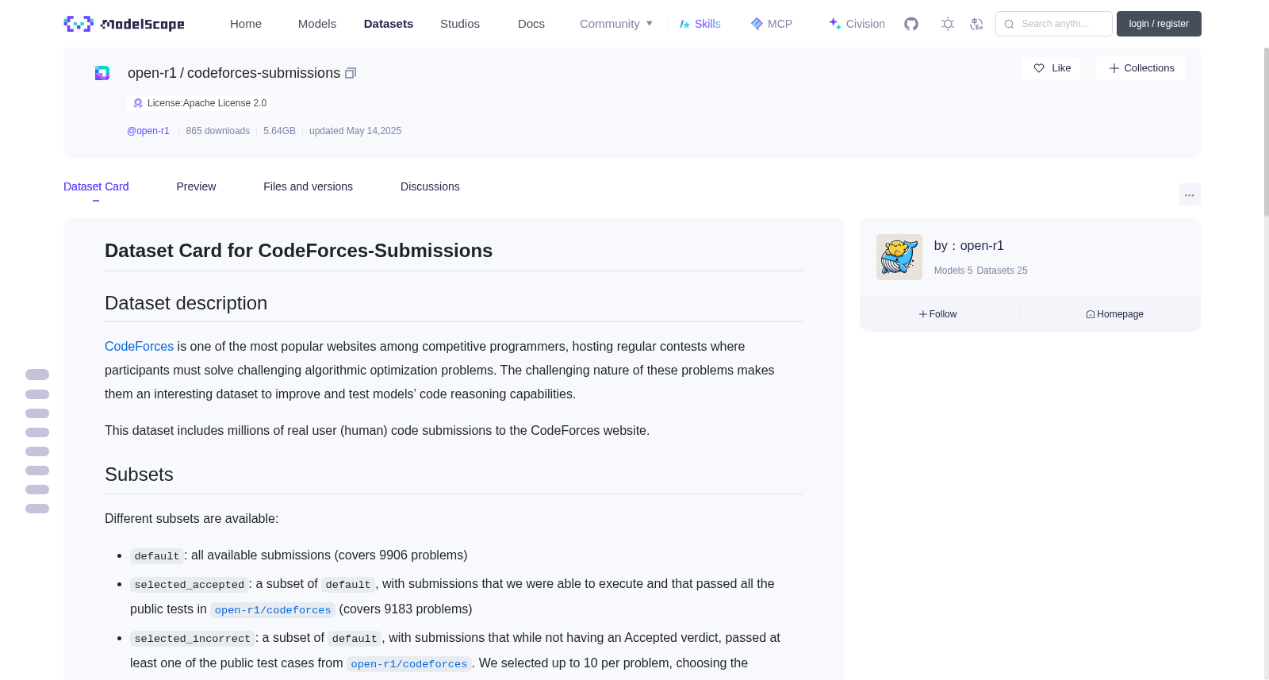Viewport: 1269px width, 680px height.
Task: Open the Models section
Action: (317, 24)
